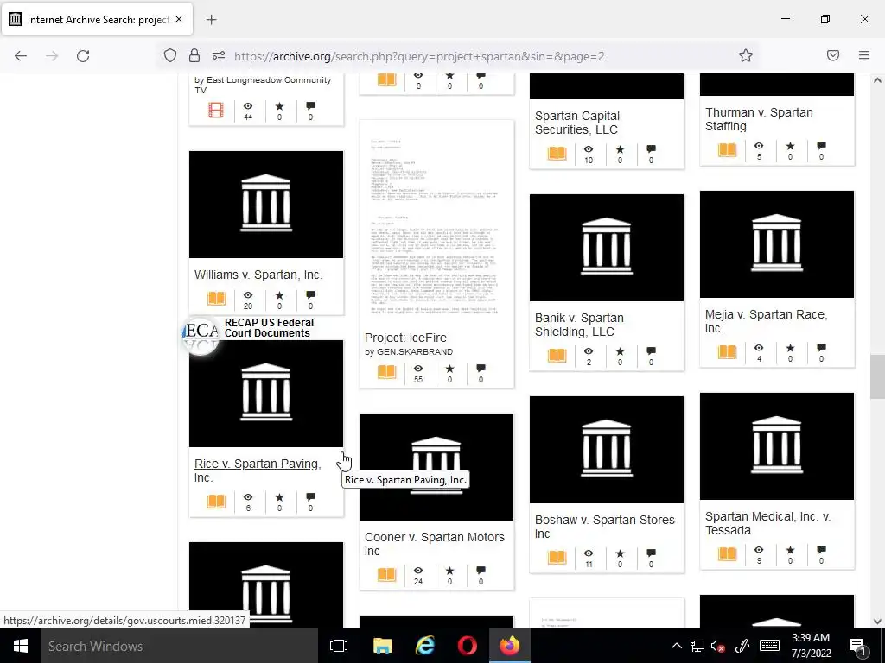The height and width of the screenshot is (663, 885).
Task: Open Action Center notifications
Action: 858,646
